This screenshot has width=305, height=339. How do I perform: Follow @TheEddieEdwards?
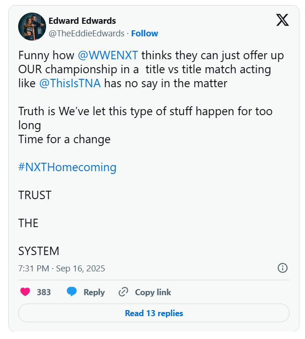point(144,33)
